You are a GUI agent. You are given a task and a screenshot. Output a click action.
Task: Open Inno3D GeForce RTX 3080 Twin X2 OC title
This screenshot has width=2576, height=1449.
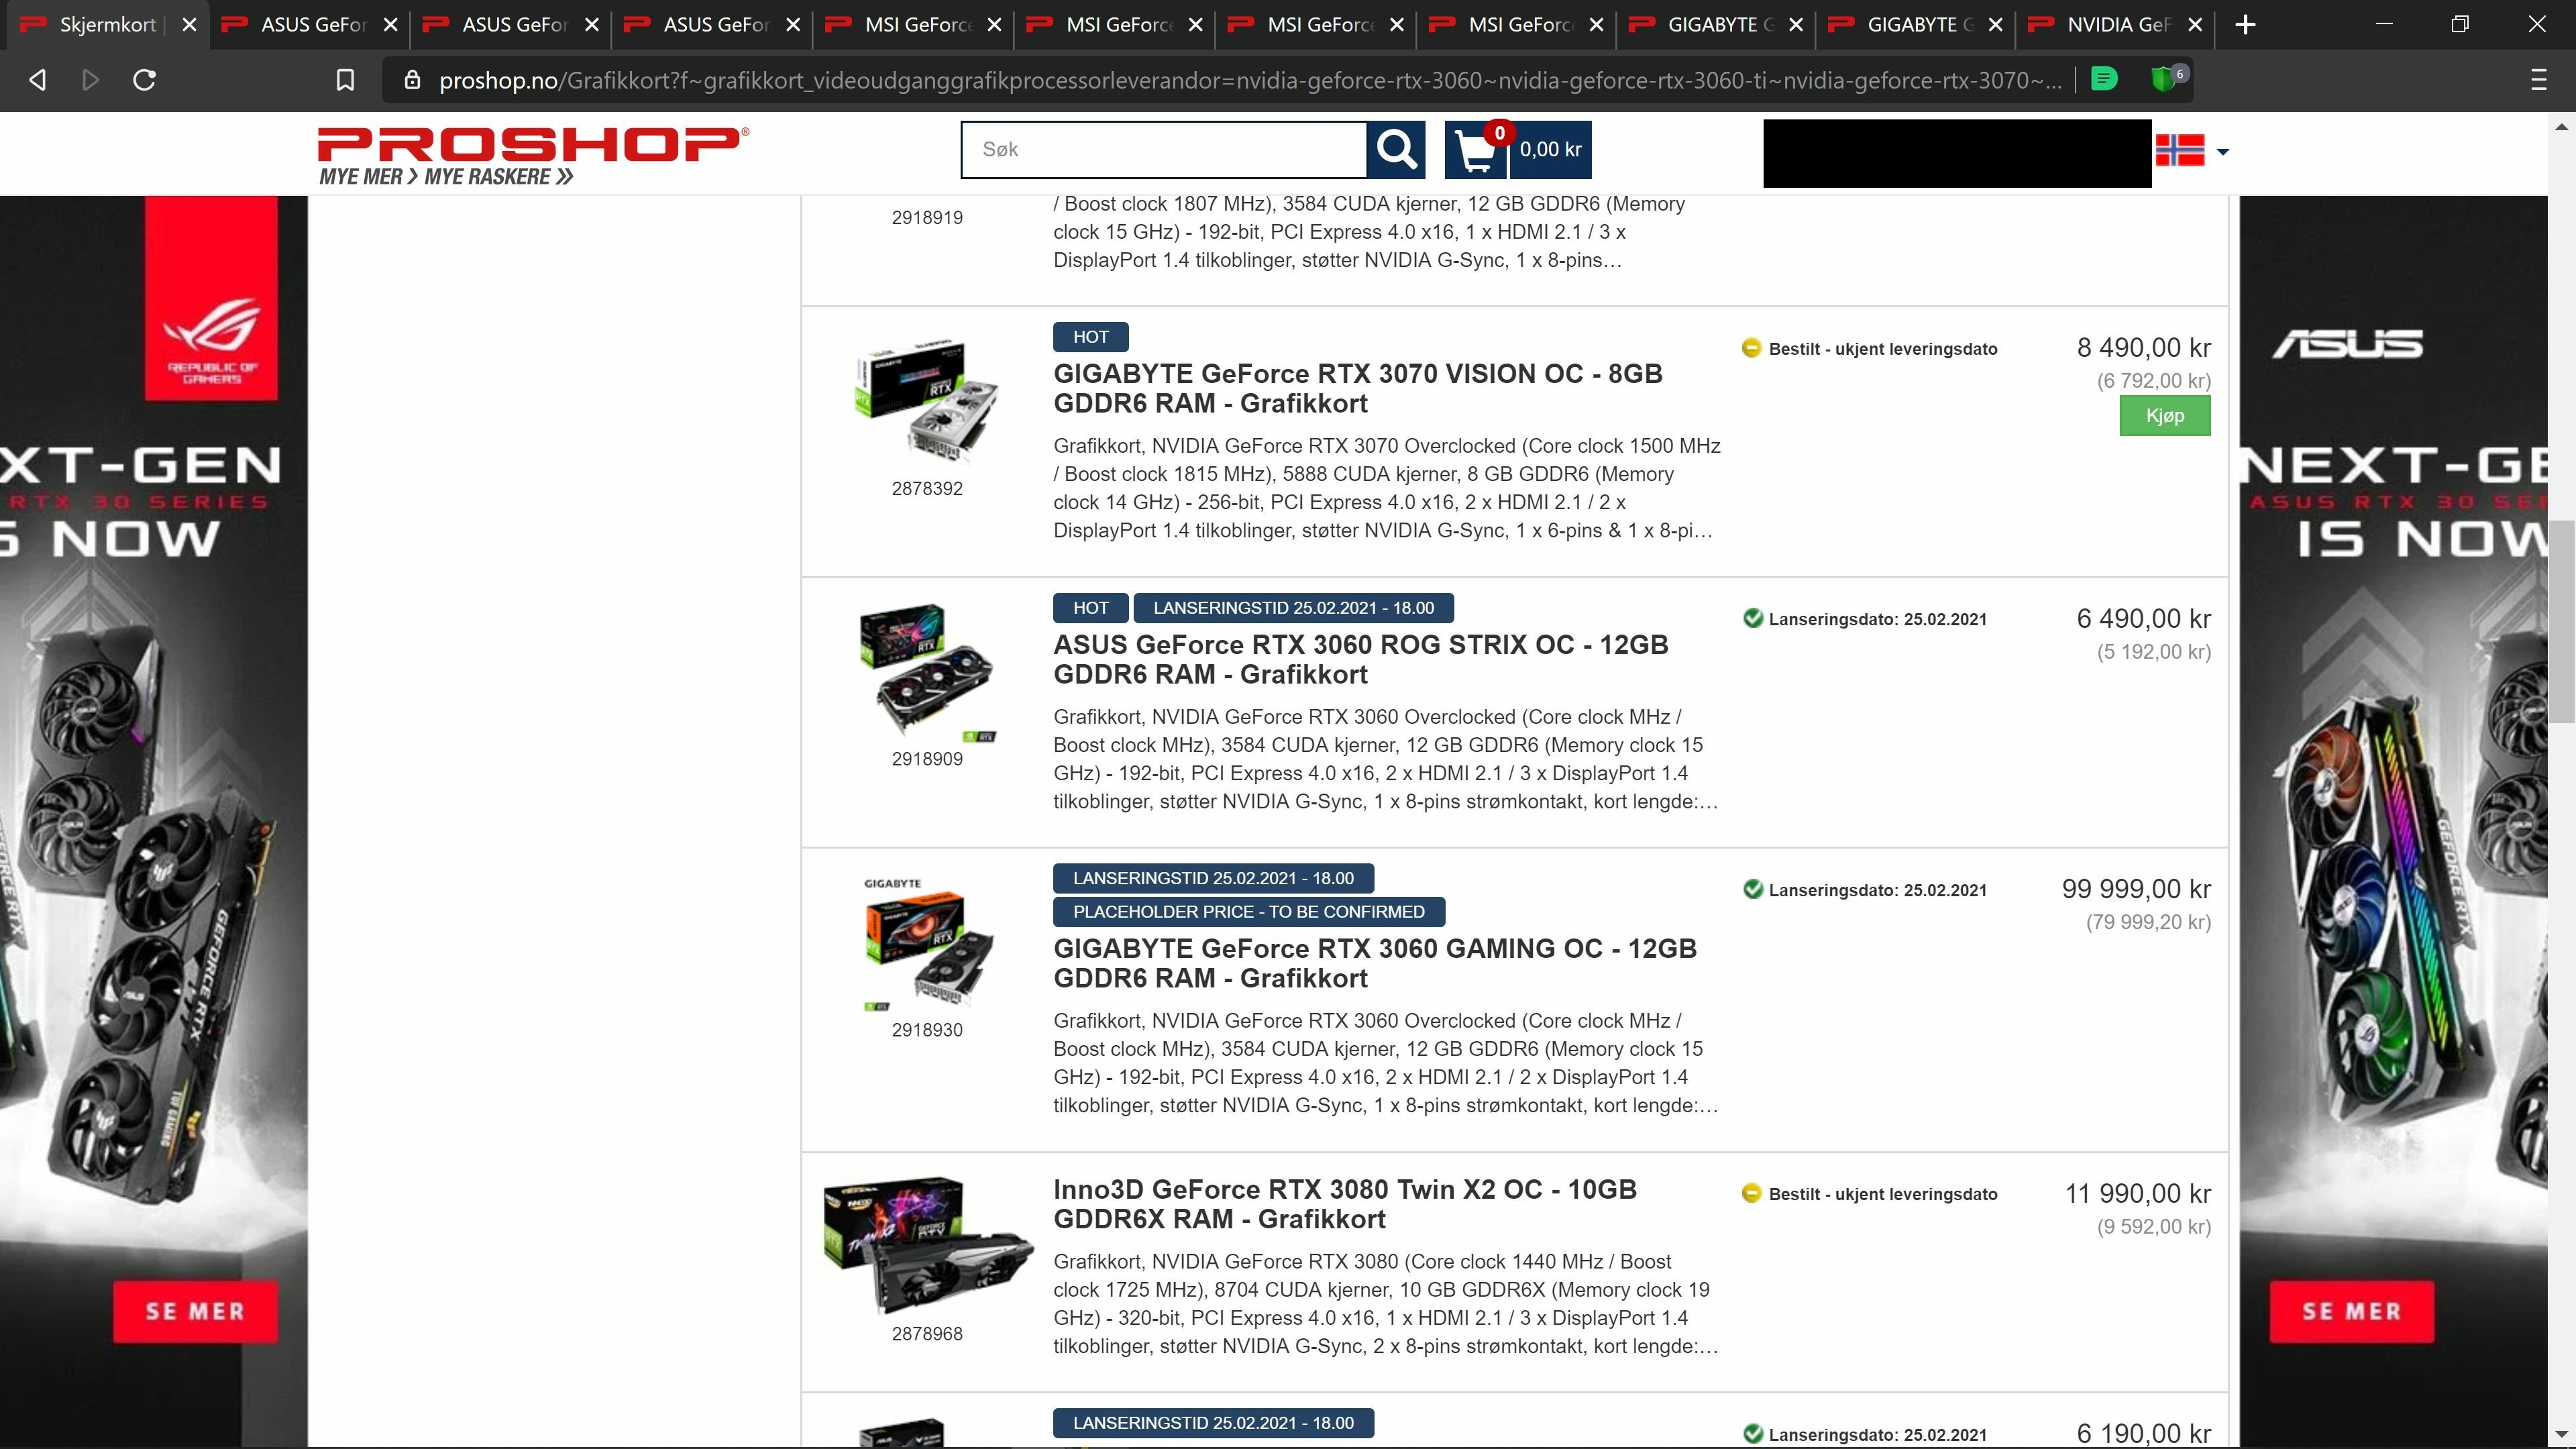(x=1345, y=1204)
